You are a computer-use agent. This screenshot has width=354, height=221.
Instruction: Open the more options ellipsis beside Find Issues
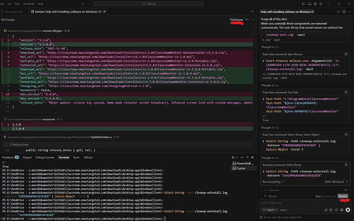point(253,19)
